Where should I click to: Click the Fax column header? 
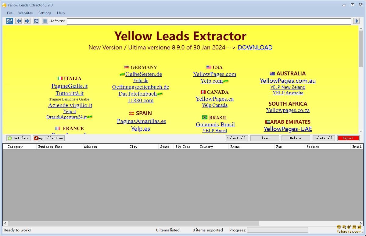[290, 147]
